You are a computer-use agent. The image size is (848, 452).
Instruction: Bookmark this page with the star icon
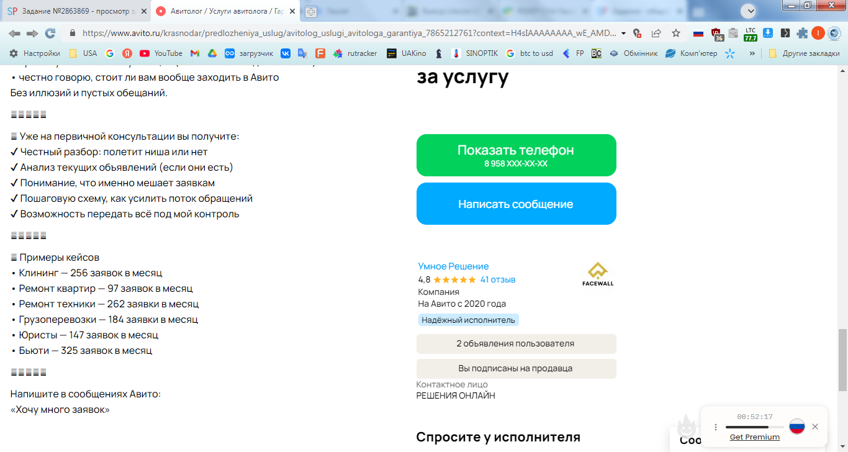point(676,34)
